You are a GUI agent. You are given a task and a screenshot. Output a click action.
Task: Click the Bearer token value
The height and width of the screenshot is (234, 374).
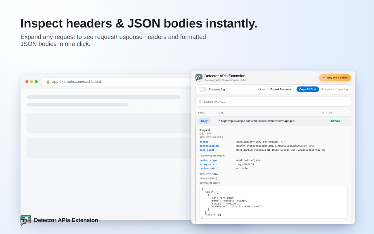click(275, 146)
